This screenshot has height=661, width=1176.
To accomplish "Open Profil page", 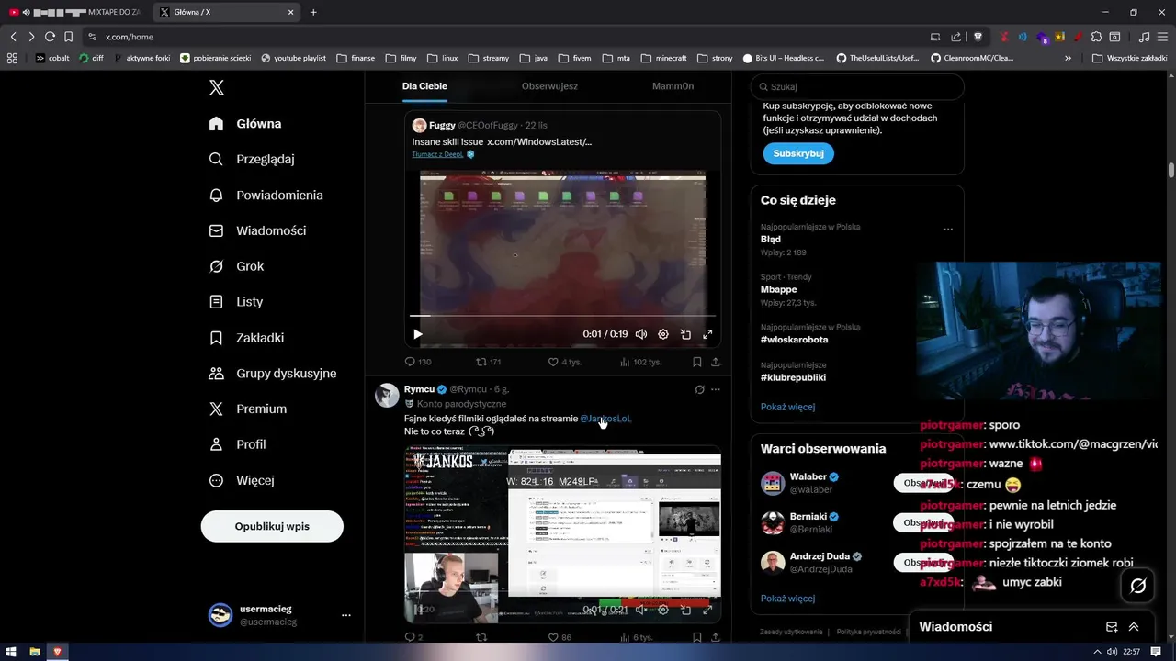I will tap(237, 444).
